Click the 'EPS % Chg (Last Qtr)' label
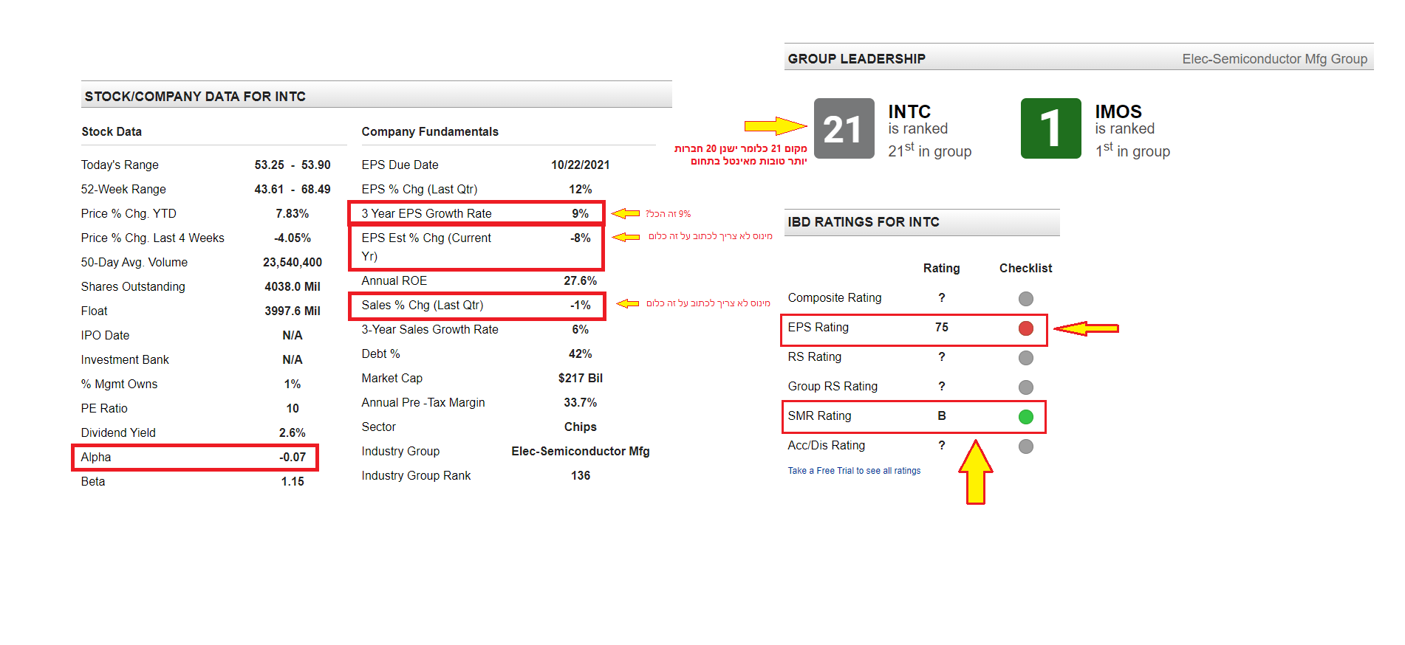The image size is (1405, 645). (420, 189)
